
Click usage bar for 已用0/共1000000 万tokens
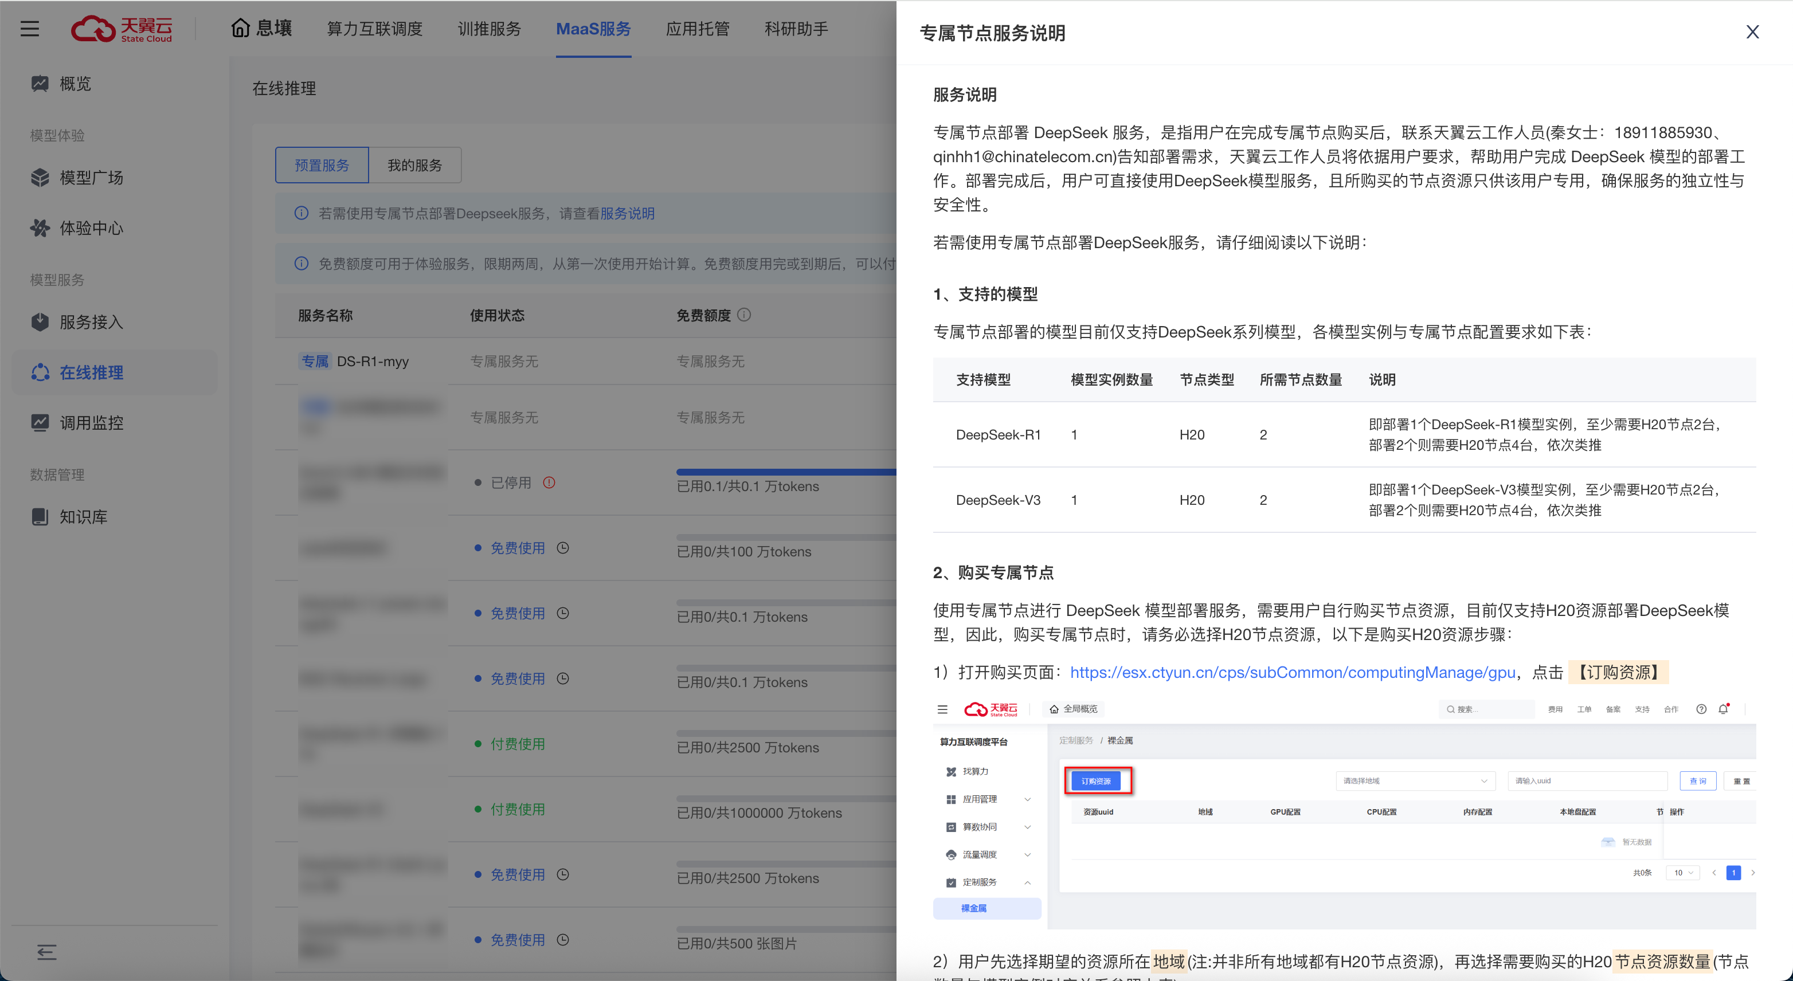point(786,799)
